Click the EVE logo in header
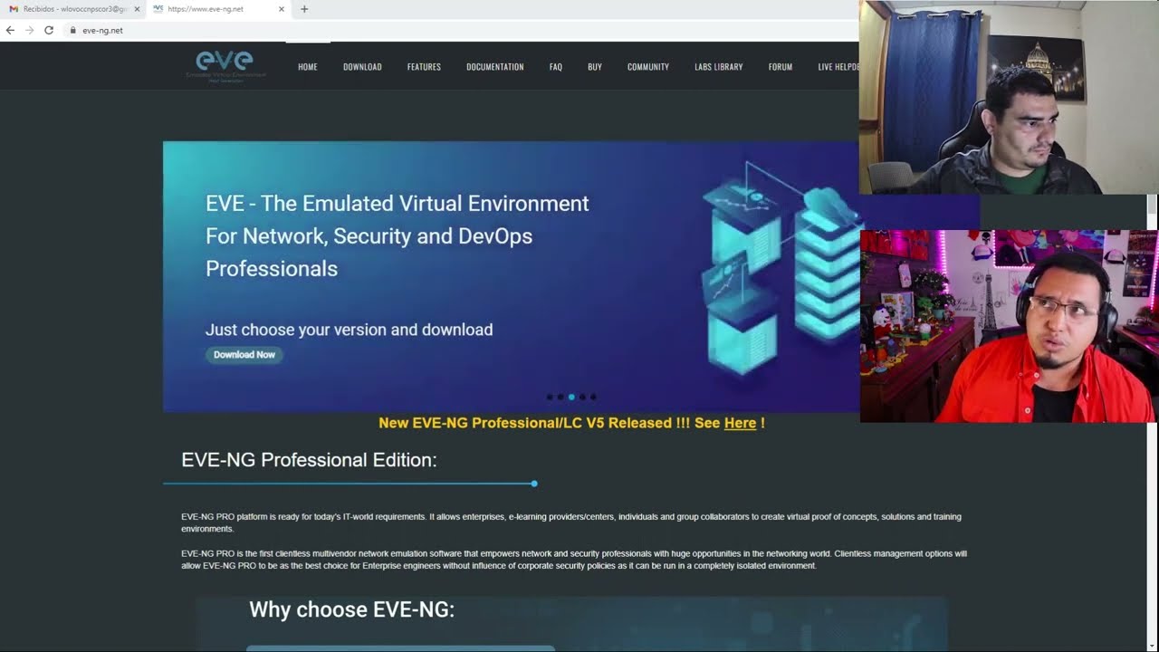This screenshot has width=1159, height=652. pyautogui.click(x=225, y=65)
